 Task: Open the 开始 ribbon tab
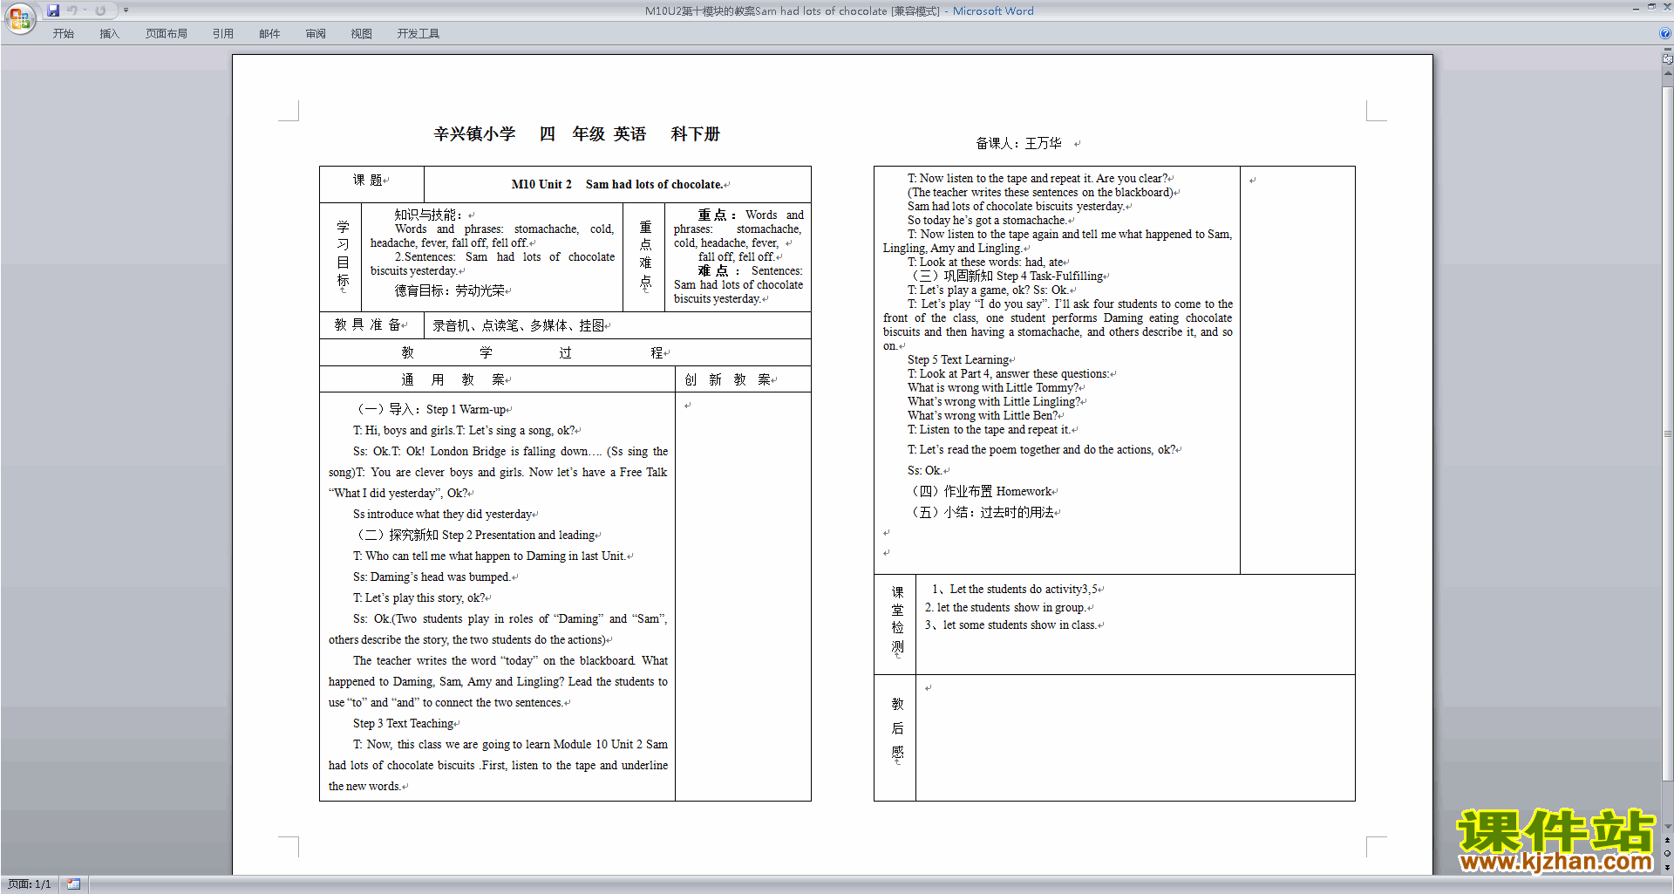click(63, 33)
